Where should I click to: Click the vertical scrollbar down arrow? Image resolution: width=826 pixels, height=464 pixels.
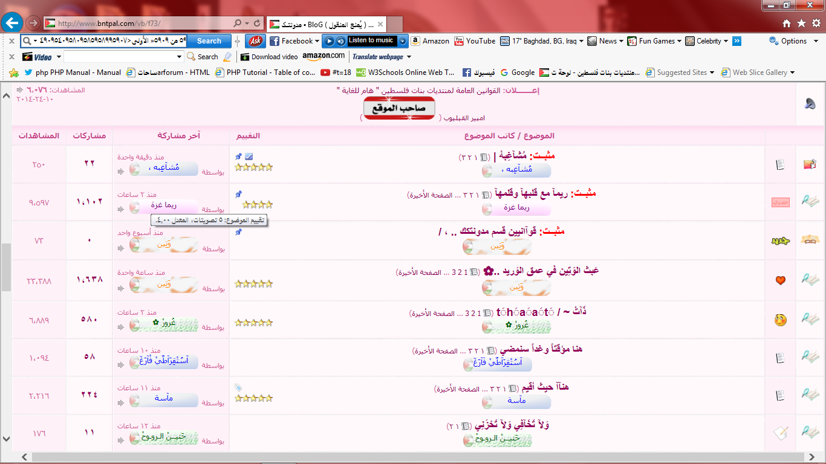pyautogui.click(x=5, y=440)
